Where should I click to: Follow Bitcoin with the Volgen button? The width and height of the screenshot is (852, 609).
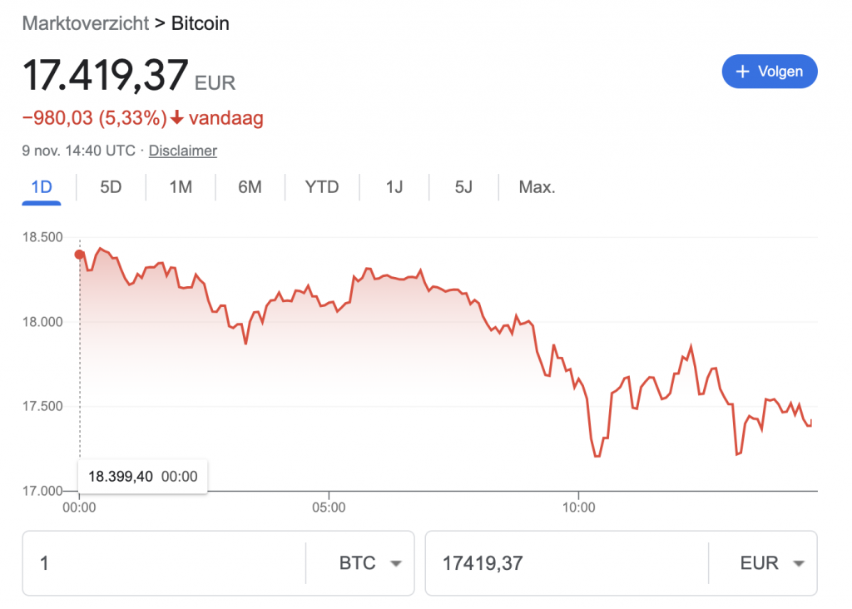770,72
